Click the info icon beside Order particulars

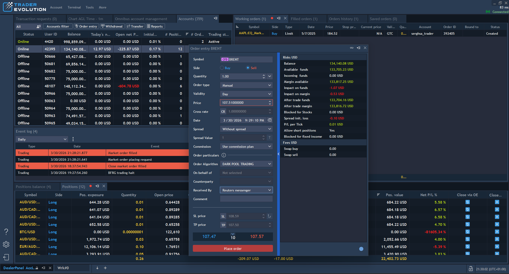(224, 155)
